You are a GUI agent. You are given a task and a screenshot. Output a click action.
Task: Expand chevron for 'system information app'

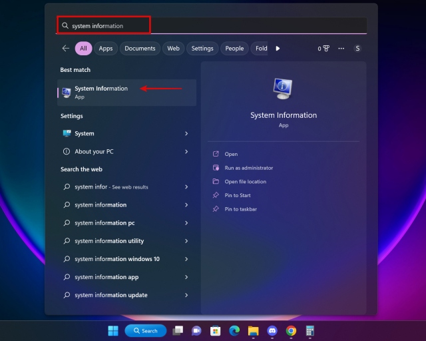point(186,277)
